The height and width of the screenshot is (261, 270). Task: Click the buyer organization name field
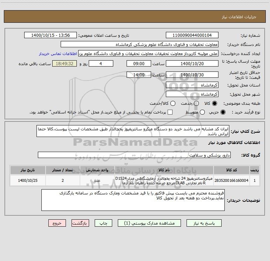point(140,44)
